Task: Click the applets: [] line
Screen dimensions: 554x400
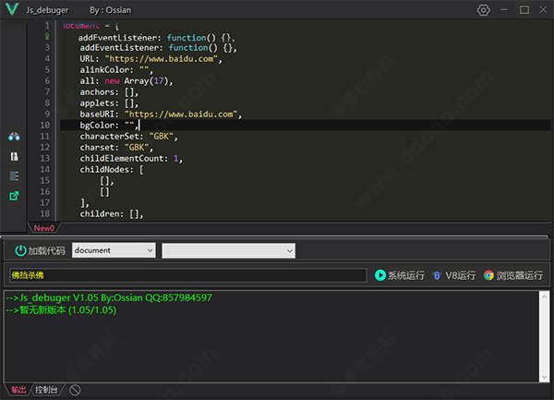Action: [x=109, y=103]
